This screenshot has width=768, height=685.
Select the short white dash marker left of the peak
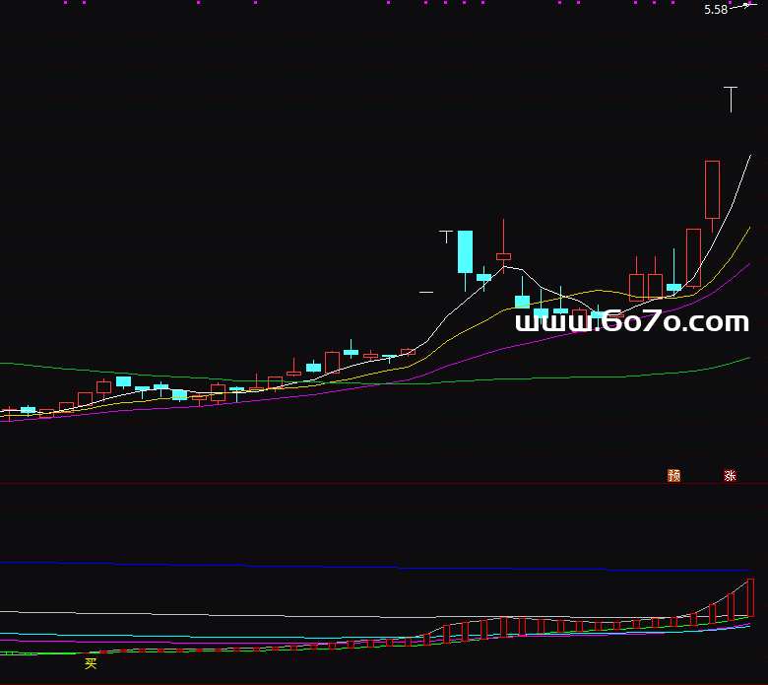(x=426, y=292)
